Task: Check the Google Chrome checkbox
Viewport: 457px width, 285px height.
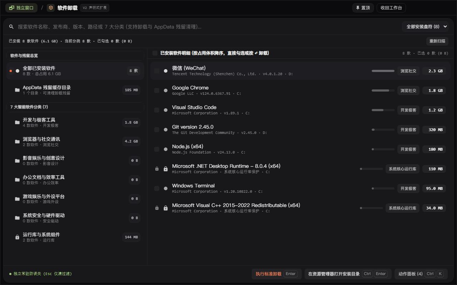Action: (157, 90)
